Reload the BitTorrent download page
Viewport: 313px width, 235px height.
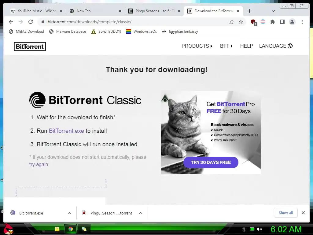tap(31, 22)
